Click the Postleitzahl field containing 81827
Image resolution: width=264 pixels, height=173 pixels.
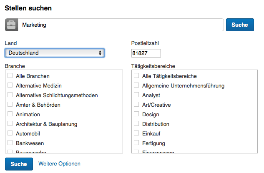[x=146, y=53]
